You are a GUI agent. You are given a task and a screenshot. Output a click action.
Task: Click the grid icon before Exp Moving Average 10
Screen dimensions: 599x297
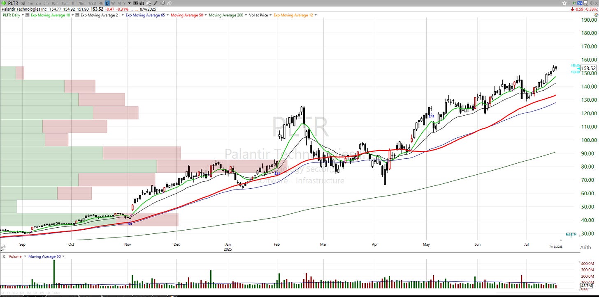[x=27, y=15]
